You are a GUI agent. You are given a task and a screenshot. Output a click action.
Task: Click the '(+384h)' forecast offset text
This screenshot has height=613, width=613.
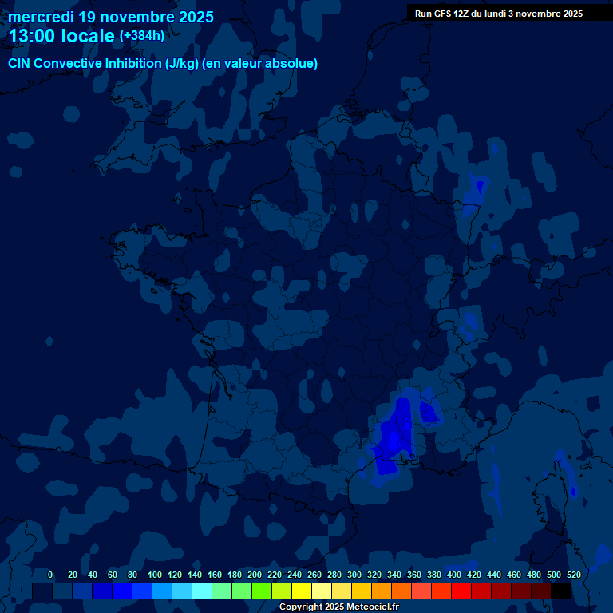142,36
